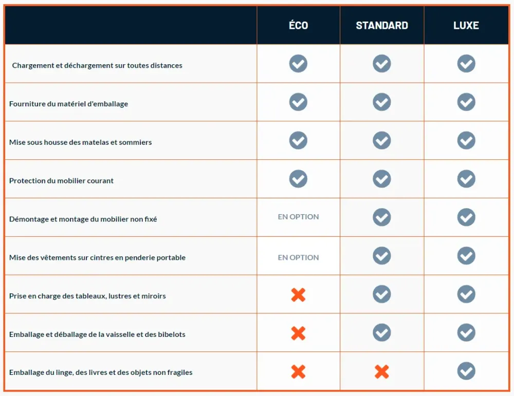Viewport: 514px width, 396px height.
Task: Click the ÉCO red cross for vaisselle et bibelots
Action: [298, 333]
